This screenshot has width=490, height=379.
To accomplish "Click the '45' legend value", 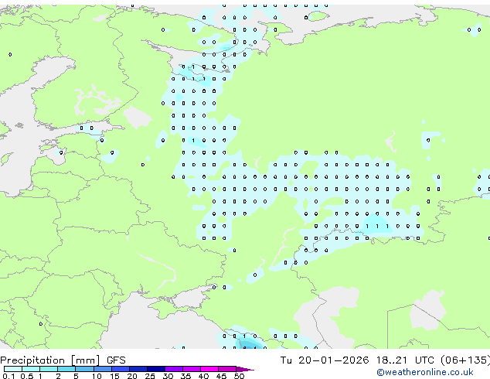I will pyautogui.click(x=222, y=376).
